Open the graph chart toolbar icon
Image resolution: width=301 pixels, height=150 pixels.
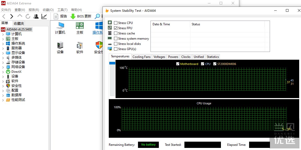tap(44, 16)
